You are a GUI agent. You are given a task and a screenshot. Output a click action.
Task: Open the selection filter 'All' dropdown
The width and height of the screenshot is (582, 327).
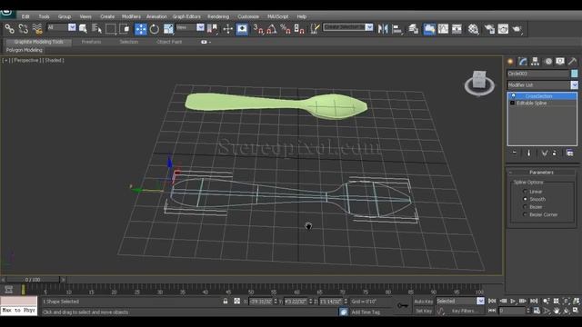click(x=62, y=27)
